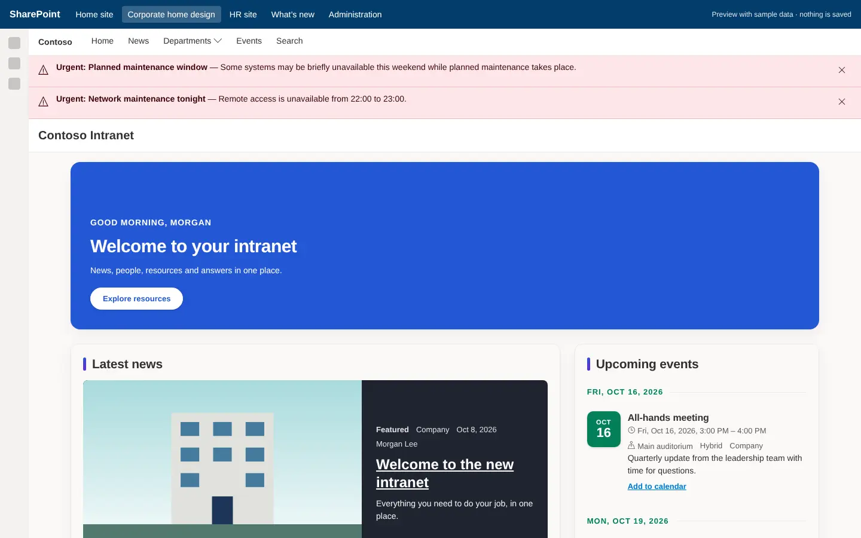Image resolution: width=861 pixels, height=538 pixels.
Task: Click the warning icon on Planned maintenance alert
Action: point(43,71)
